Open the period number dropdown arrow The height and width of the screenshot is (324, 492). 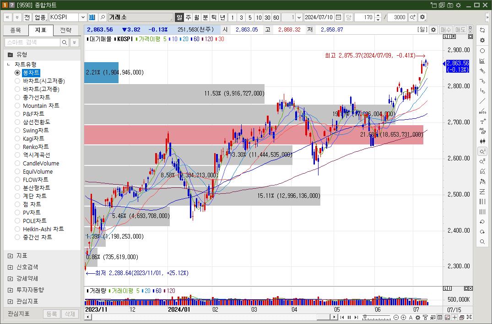299,17
